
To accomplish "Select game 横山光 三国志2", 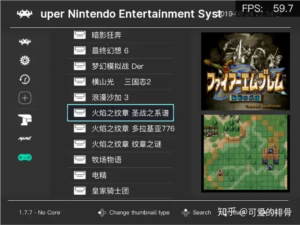I will click(120, 82).
